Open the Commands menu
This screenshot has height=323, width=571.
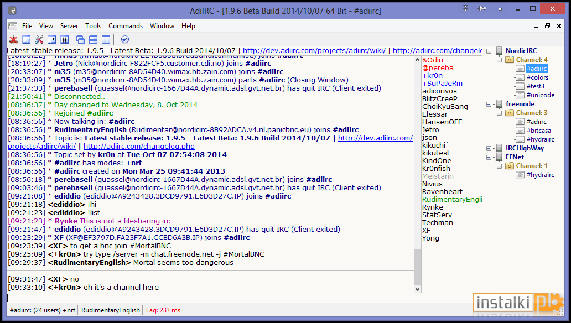126,26
